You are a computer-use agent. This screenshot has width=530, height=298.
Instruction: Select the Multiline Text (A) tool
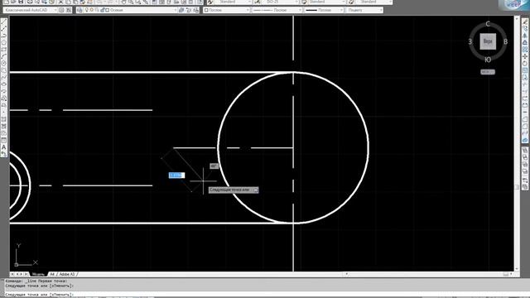[3, 147]
